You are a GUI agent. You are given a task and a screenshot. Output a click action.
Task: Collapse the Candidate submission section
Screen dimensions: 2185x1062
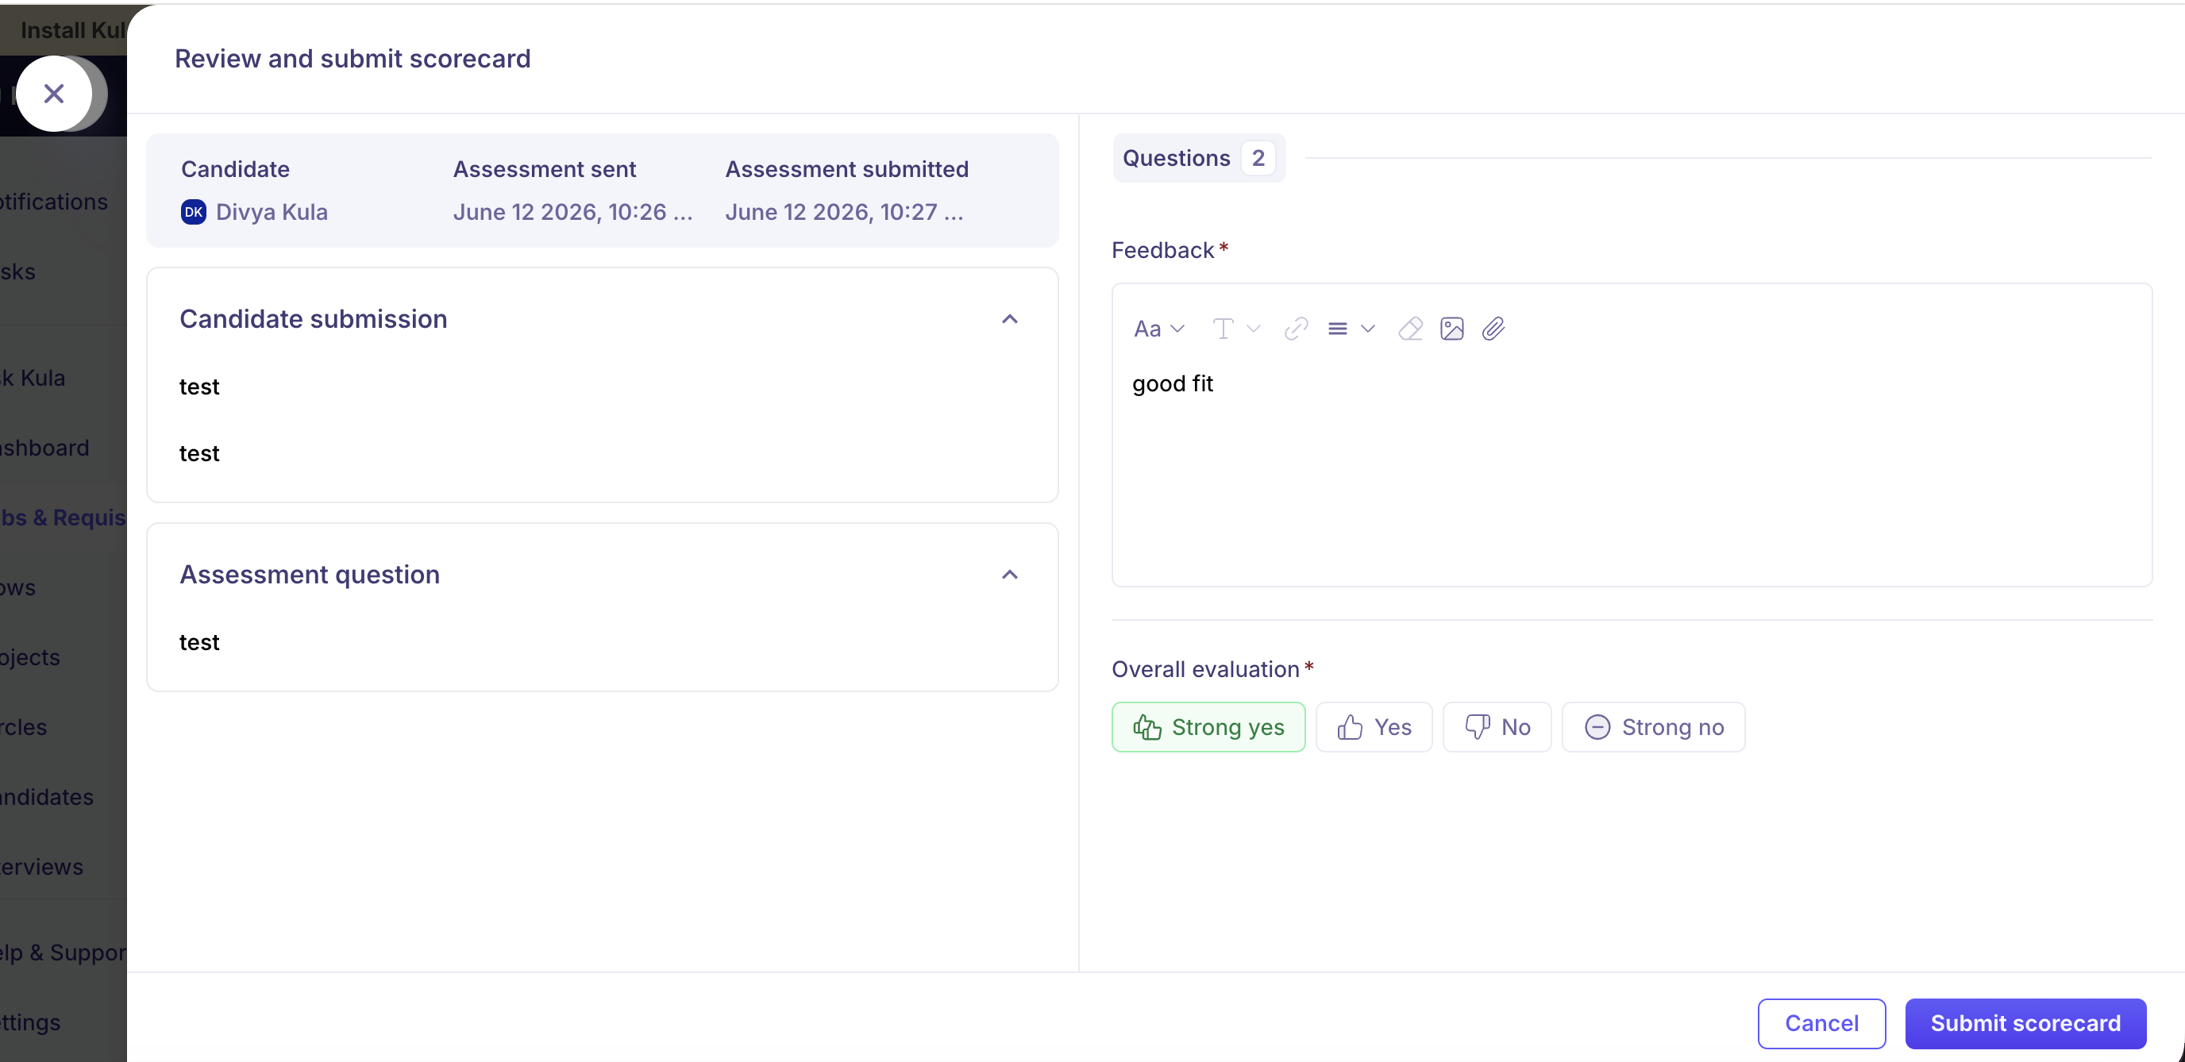tap(1009, 320)
